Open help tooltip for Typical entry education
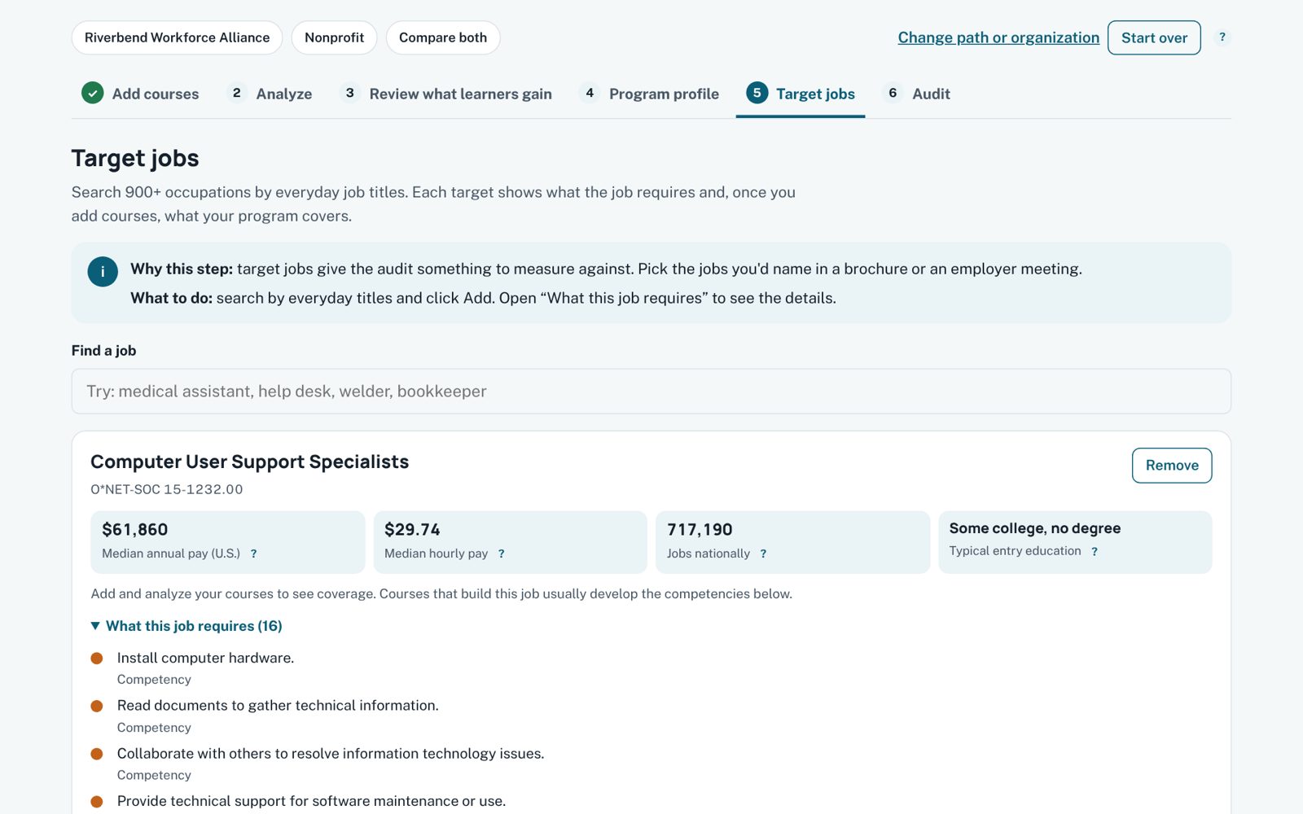The width and height of the screenshot is (1303, 814). click(1095, 551)
